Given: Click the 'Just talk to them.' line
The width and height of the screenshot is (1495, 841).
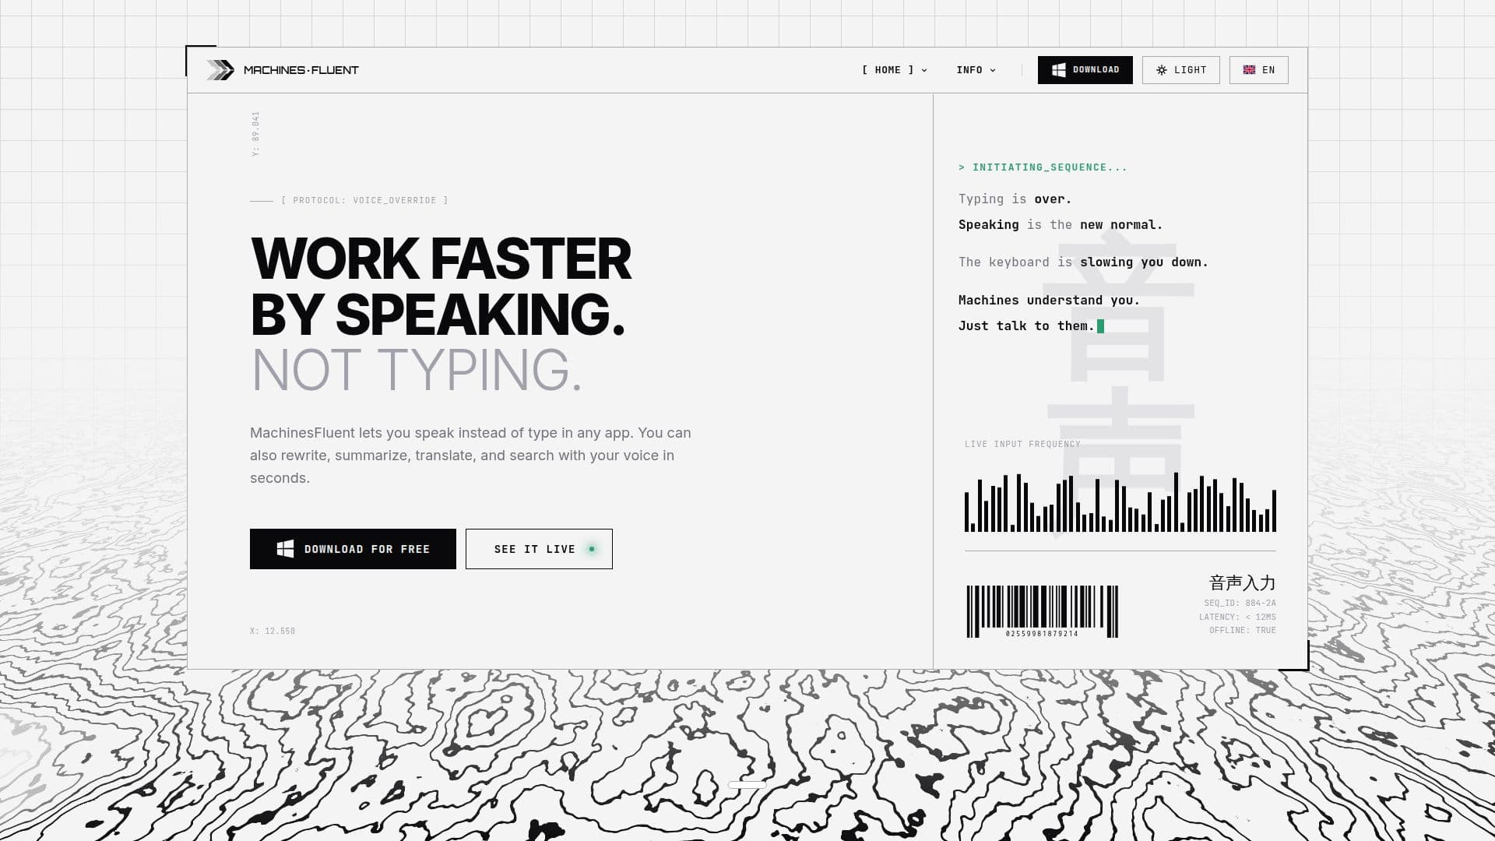Looking at the screenshot, I should click(x=1026, y=326).
